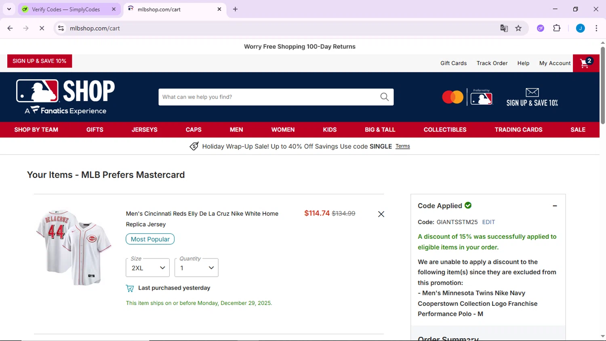Screen dimensions: 606x341
Task: Click the cart icon beside Last purchased yesterday
Action: point(130,288)
